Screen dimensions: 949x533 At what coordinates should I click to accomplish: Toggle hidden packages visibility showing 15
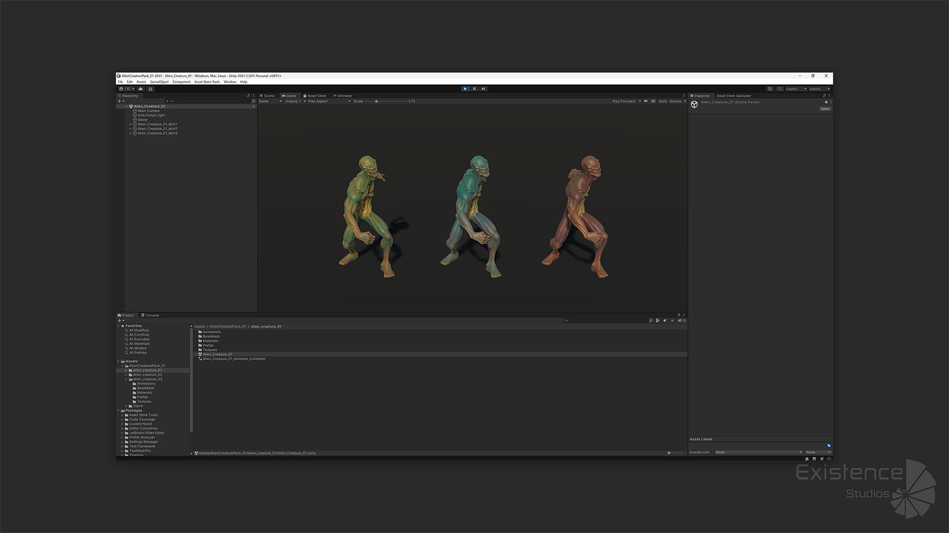pos(682,321)
